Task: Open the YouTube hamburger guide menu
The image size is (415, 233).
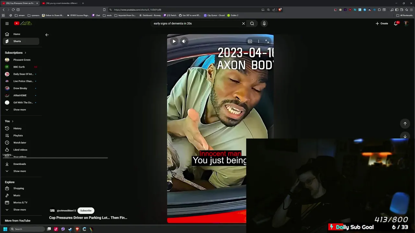Action: 7,23
